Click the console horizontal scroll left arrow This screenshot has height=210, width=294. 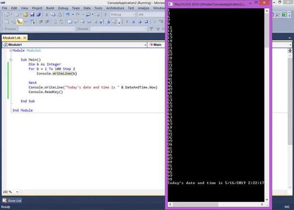pos(170,204)
